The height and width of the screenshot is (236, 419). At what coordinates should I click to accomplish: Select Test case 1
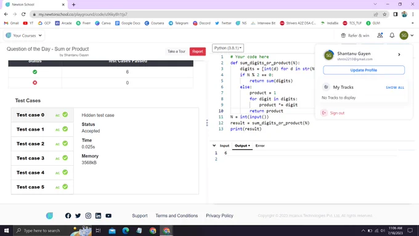click(x=43, y=129)
